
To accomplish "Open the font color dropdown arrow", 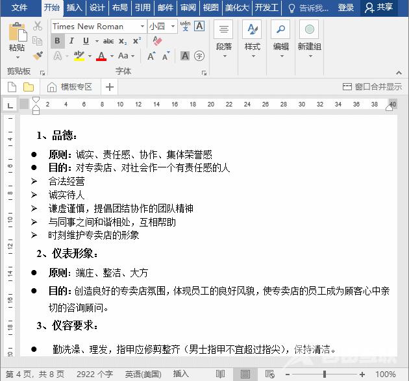I will point(111,56).
